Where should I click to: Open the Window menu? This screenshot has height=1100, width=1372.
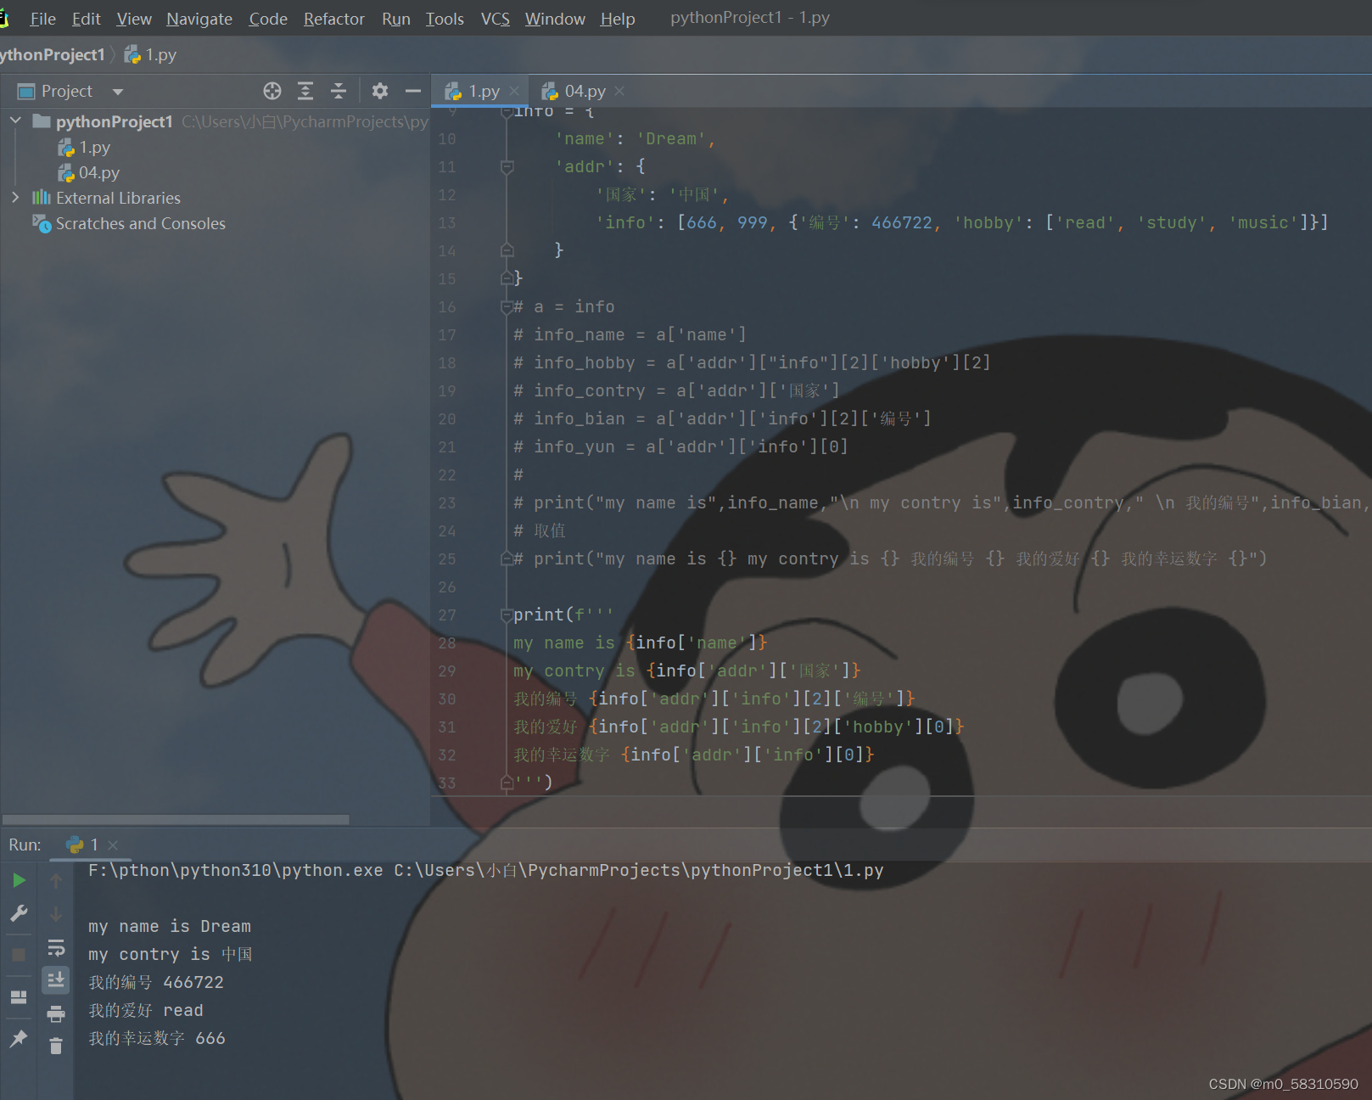[x=555, y=19]
